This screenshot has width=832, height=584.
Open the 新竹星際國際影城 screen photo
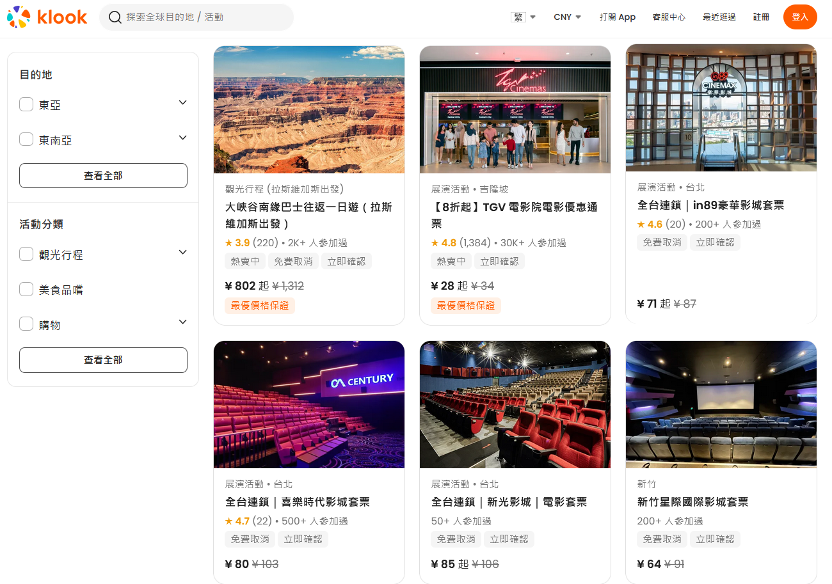(x=721, y=404)
